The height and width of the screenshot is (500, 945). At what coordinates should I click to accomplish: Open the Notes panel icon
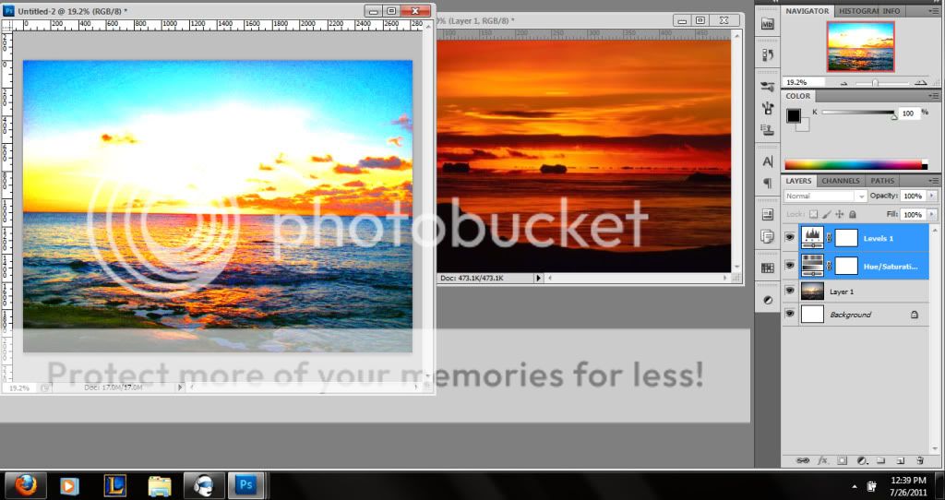(x=767, y=236)
